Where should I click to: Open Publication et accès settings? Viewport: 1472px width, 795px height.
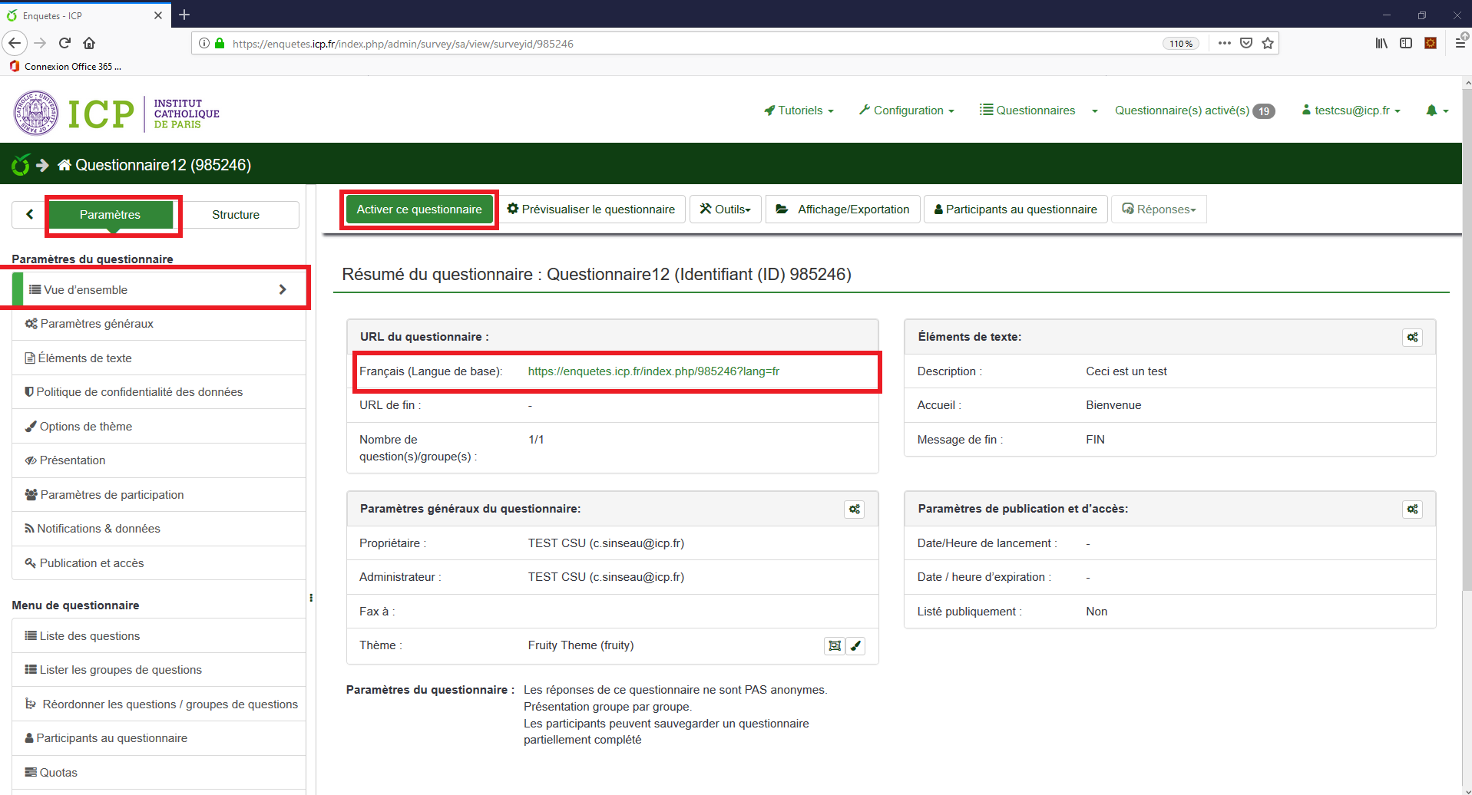pyautogui.click(x=91, y=563)
